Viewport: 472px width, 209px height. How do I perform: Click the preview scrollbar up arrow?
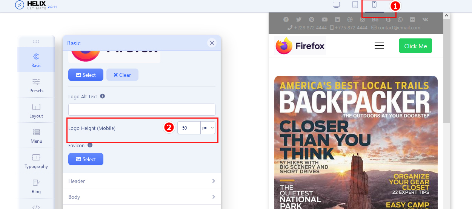(446, 16)
